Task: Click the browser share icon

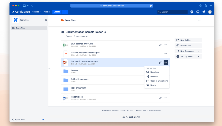Action: click(206, 6)
